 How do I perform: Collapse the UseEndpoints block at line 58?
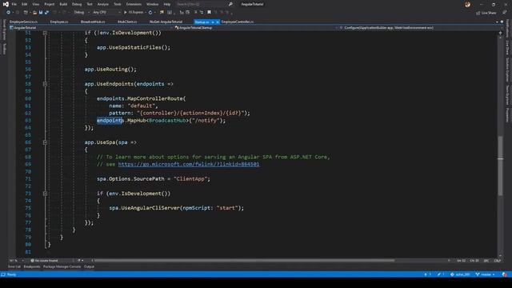click(x=45, y=84)
